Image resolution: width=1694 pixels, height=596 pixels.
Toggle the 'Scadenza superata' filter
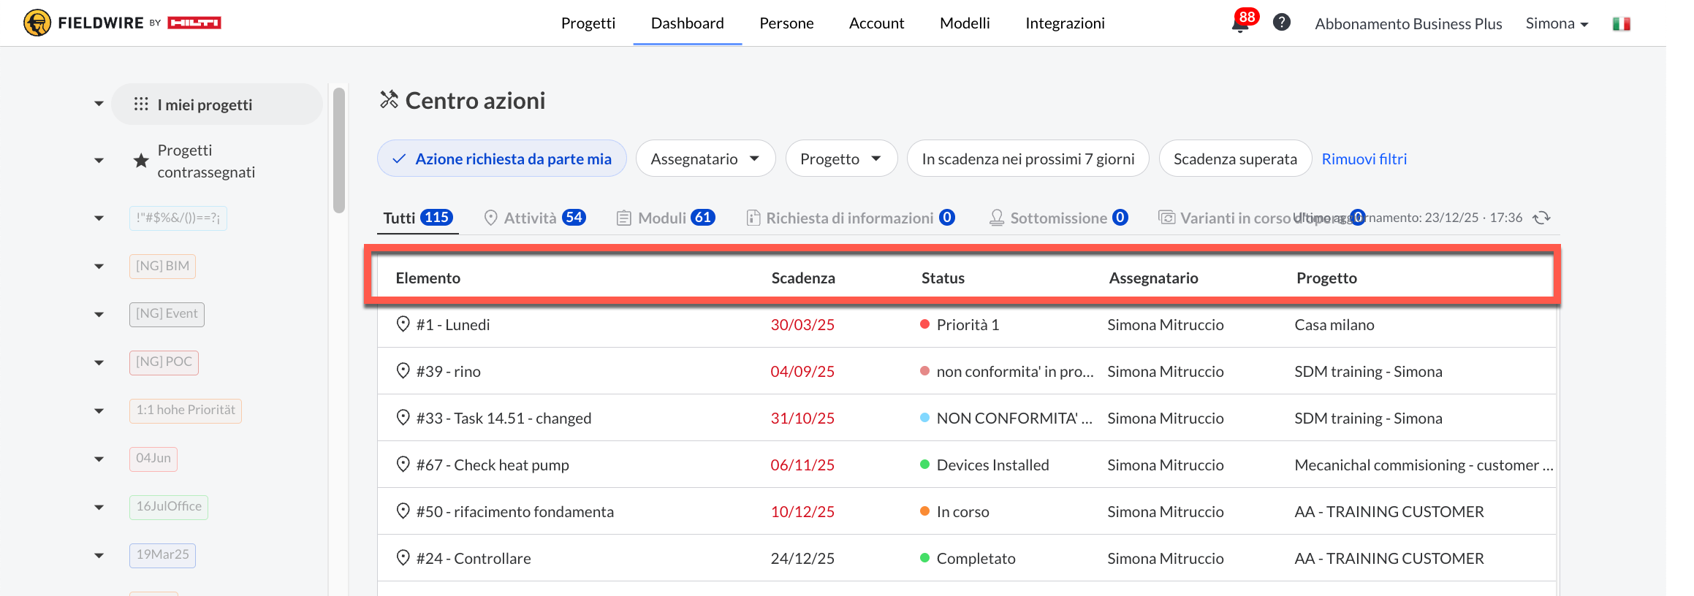pyautogui.click(x=1235, y=158)
